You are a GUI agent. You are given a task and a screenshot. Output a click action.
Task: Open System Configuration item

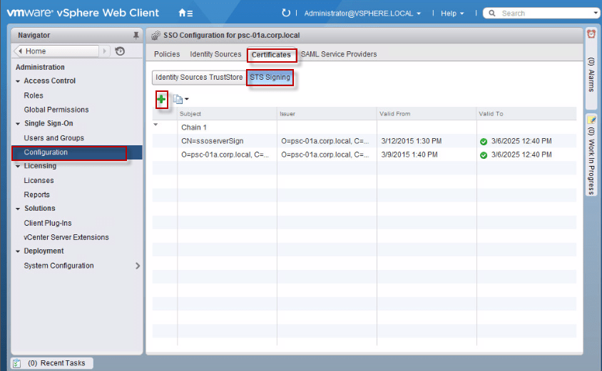pyautogui.click(x=58, y=266)
